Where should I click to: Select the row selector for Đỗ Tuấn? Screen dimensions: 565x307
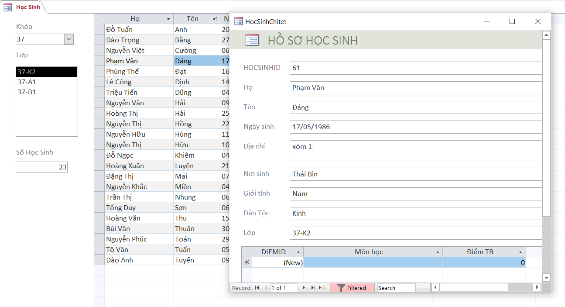[99, 29]
